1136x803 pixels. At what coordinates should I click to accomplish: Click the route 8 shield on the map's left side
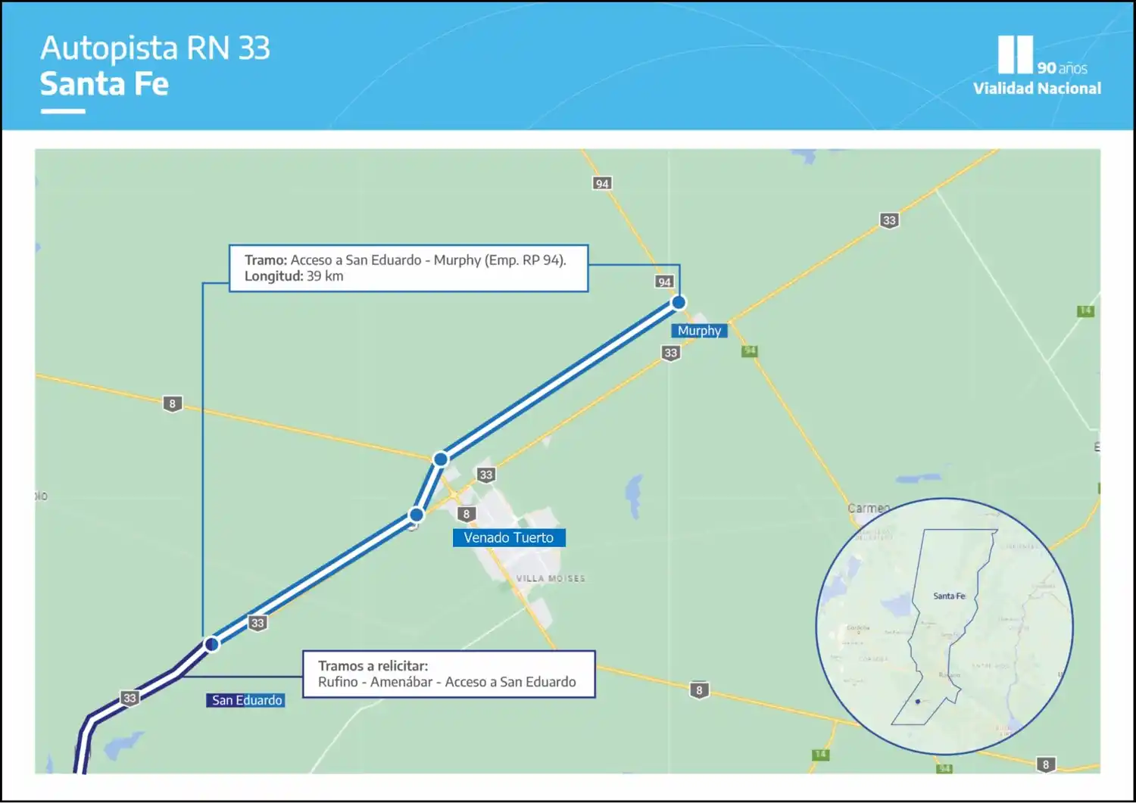(173, 404)
